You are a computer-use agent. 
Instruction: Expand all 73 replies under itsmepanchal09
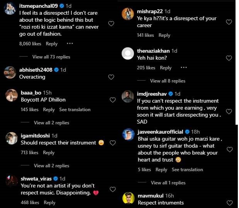(x=51, y=57)
